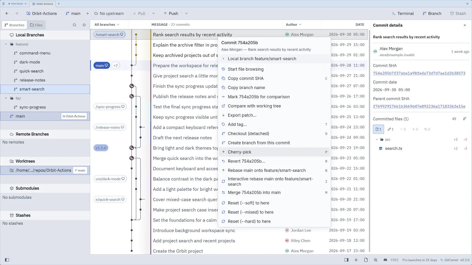This screenshot has width=472, height=265.
Task: Open the All branches filter dropdown
Action: [107, 25]
